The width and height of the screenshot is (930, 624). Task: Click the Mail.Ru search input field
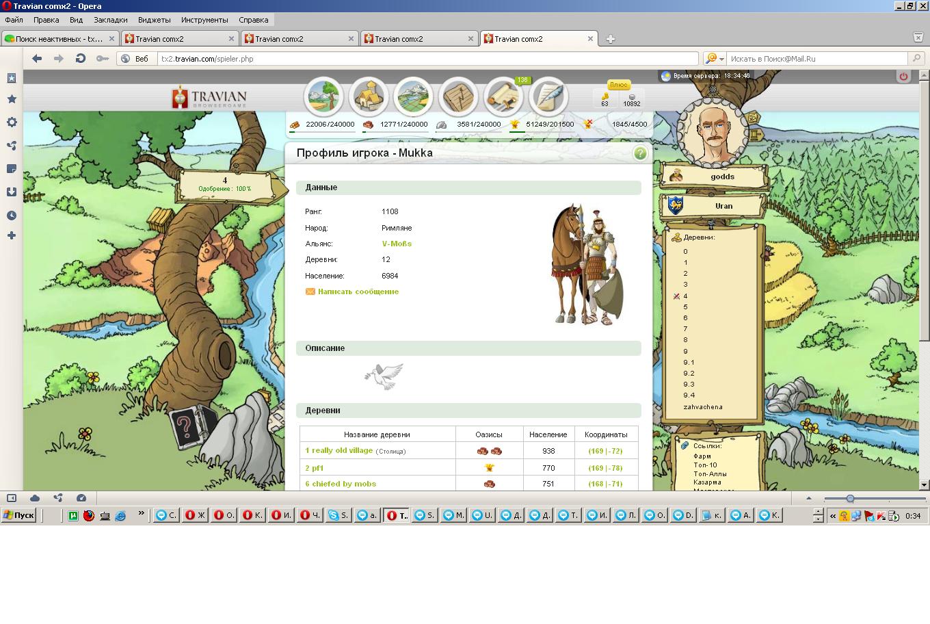(x=817, y=59)
